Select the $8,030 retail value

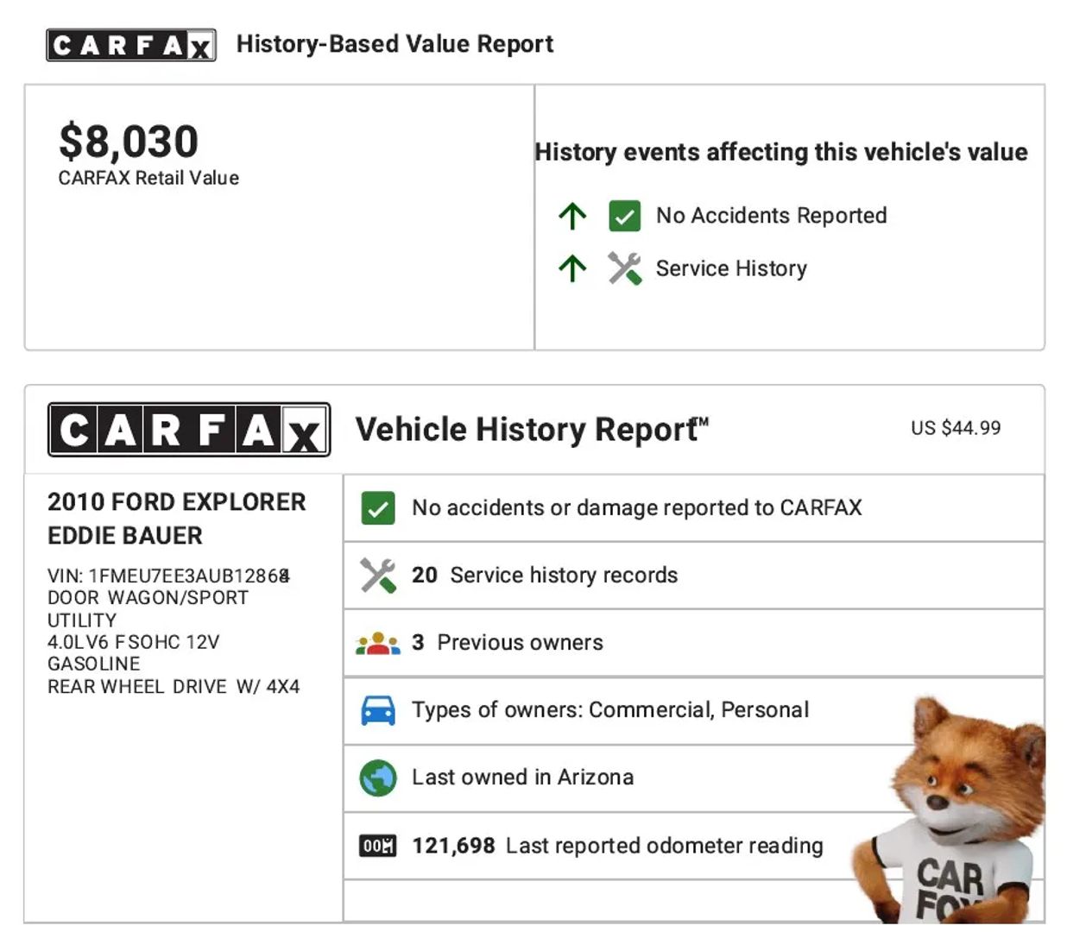pos(129,142)
